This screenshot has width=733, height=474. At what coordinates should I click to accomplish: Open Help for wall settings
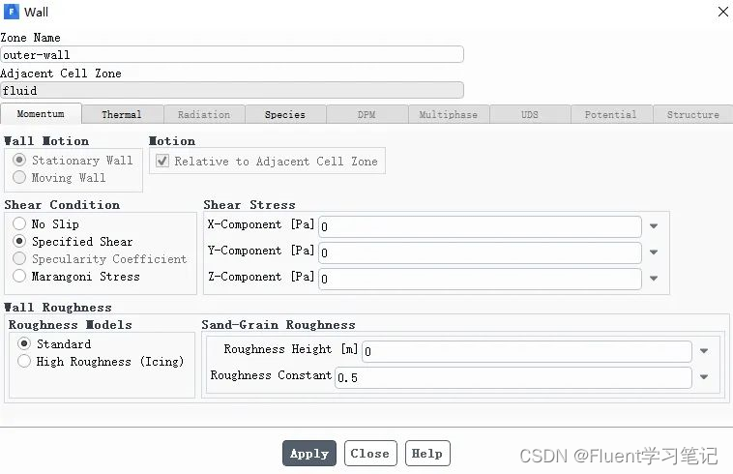click(426, 453)
